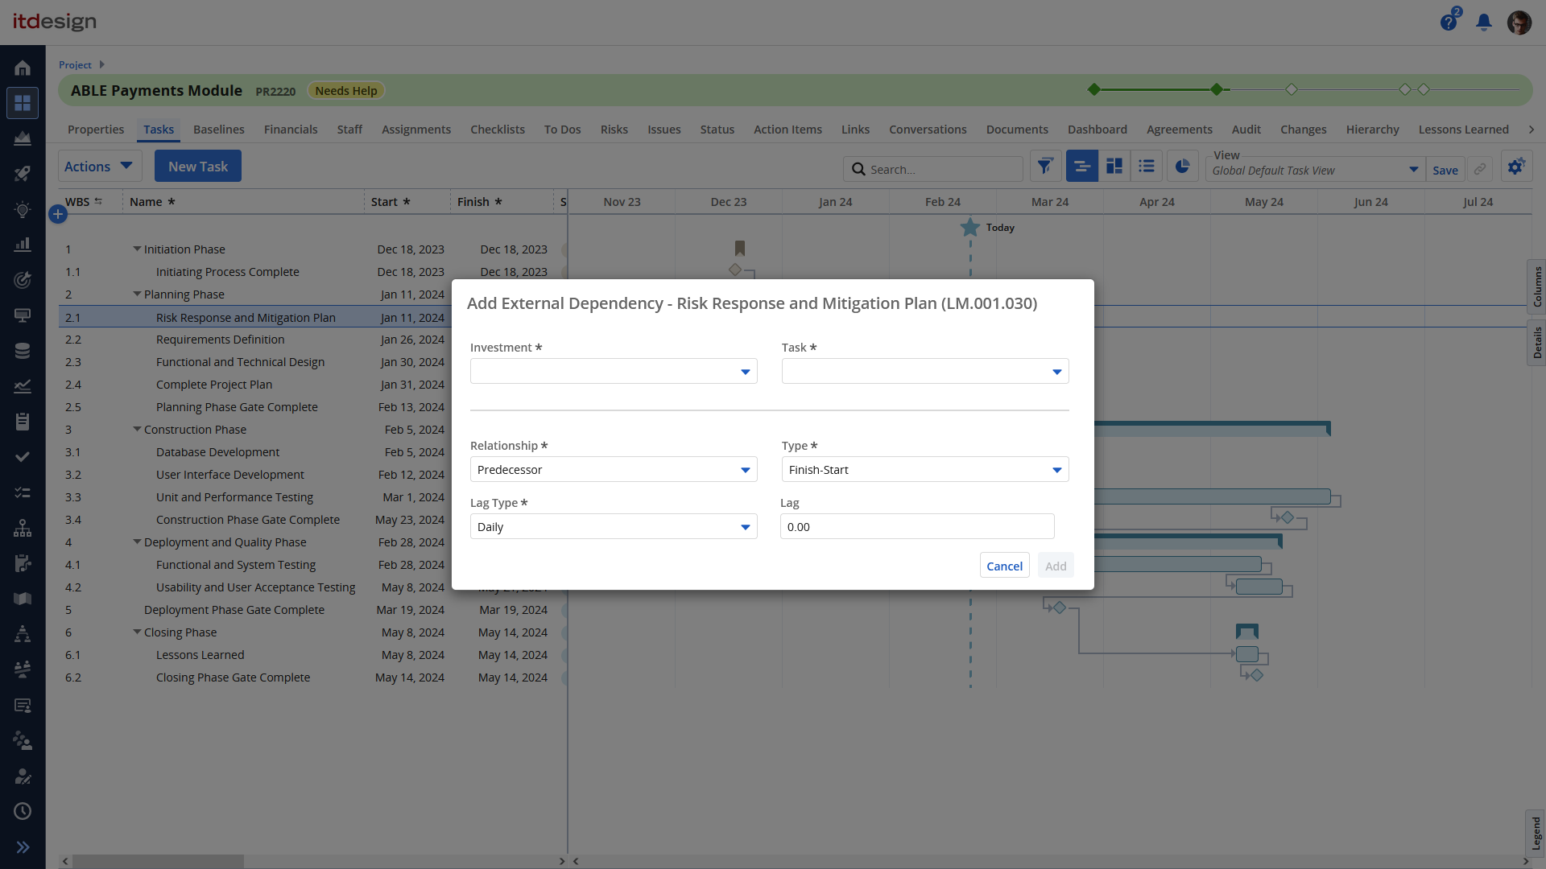The height and width of the screenshot is (869, 1546).
Task: Click the New Task button
Action: 198,166
